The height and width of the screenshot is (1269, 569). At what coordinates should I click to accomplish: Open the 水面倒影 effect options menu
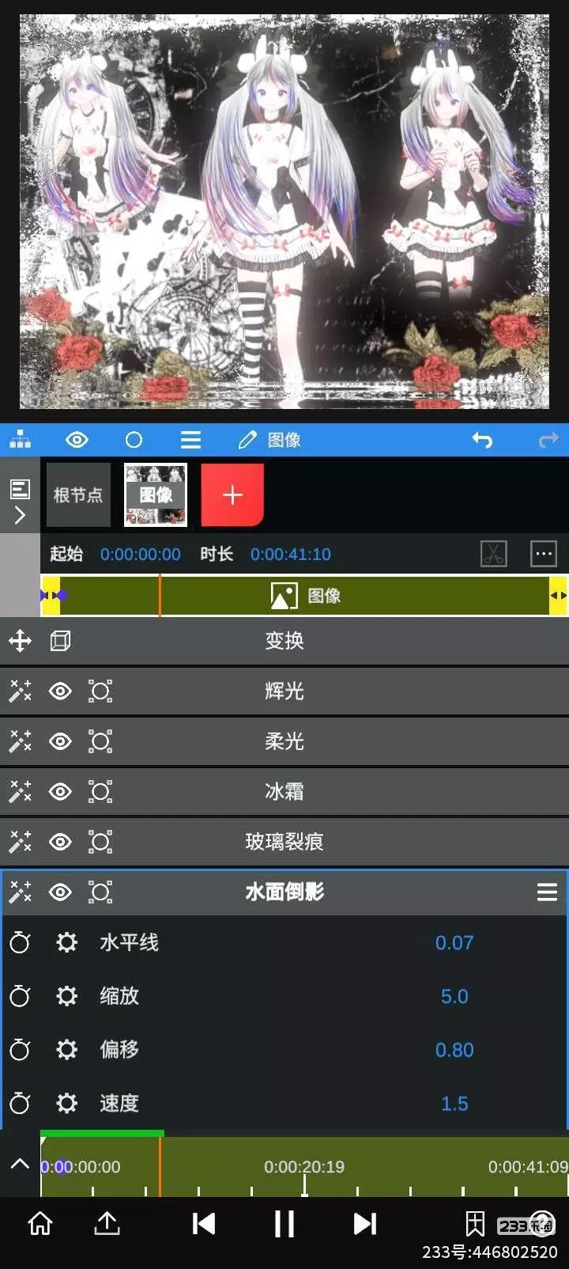pyautogui.click(x=547, y=892)
